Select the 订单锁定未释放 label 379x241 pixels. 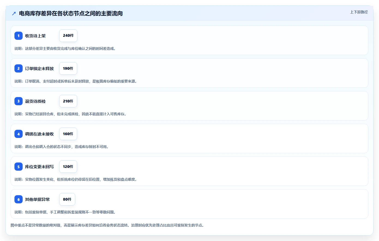[x=40, y=68]
